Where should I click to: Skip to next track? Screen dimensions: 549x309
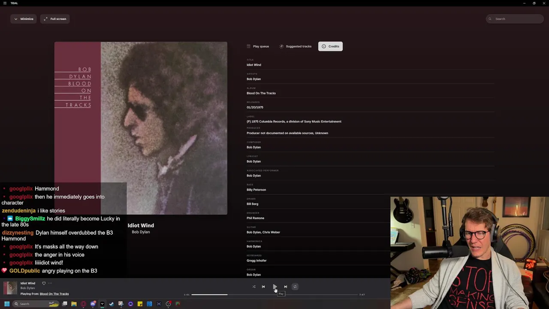point(286,287)
